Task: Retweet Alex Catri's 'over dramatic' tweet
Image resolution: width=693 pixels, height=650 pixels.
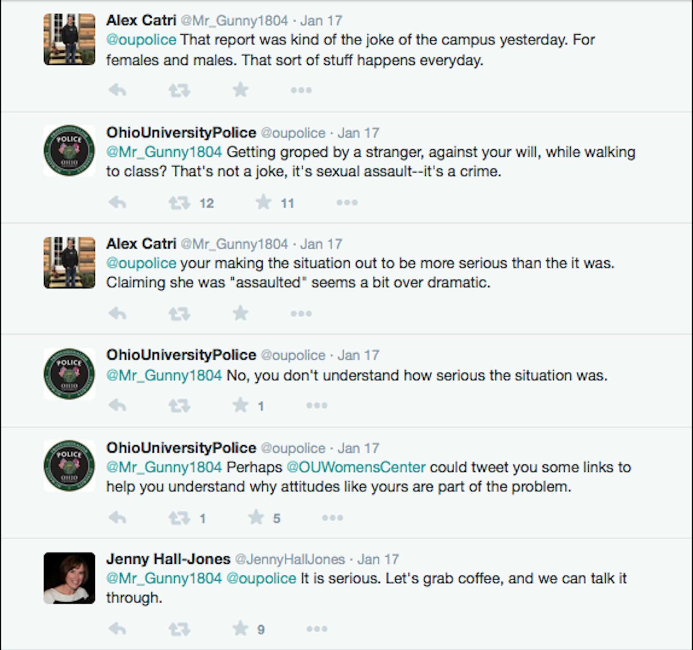Action: click(179, 313)
